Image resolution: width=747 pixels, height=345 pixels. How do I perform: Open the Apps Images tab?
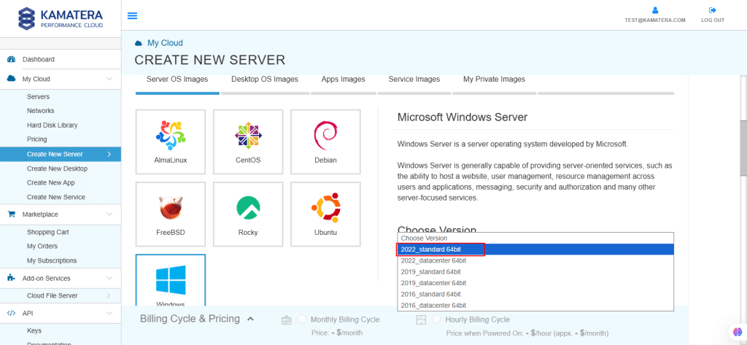(x=343, y=80)
